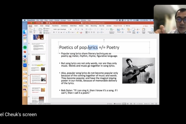Open the font color dropdown arrow
Screen dimensions: 186x124
pyautogui.click(x=83, y=32)
